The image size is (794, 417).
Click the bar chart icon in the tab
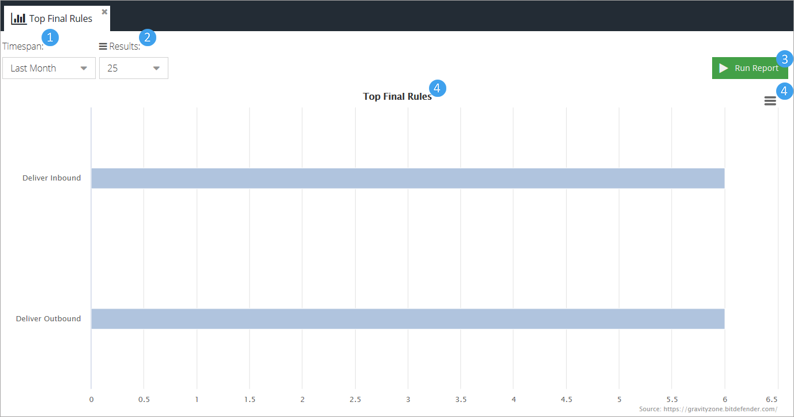18,18
